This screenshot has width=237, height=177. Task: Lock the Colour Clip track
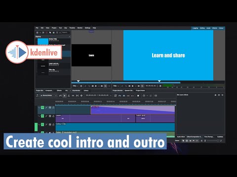coord(53,124)
